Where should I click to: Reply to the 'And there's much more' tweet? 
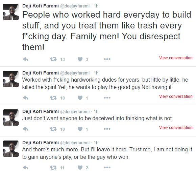pos(26,168)
